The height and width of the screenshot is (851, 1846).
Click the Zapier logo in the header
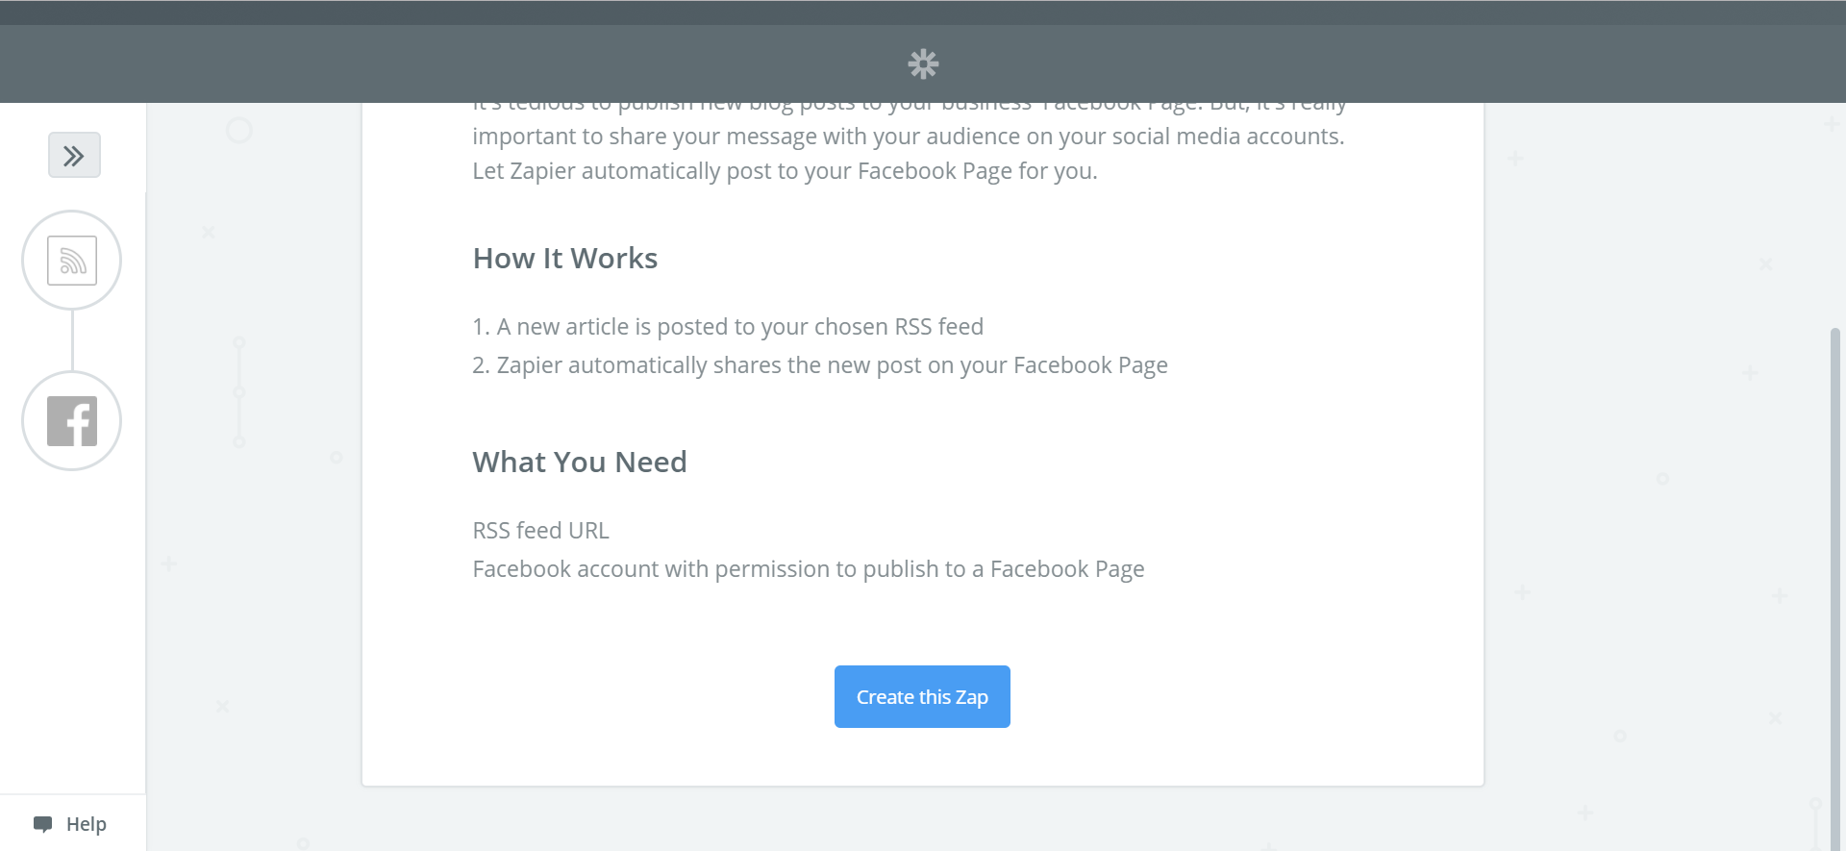(x=923, y=64)
